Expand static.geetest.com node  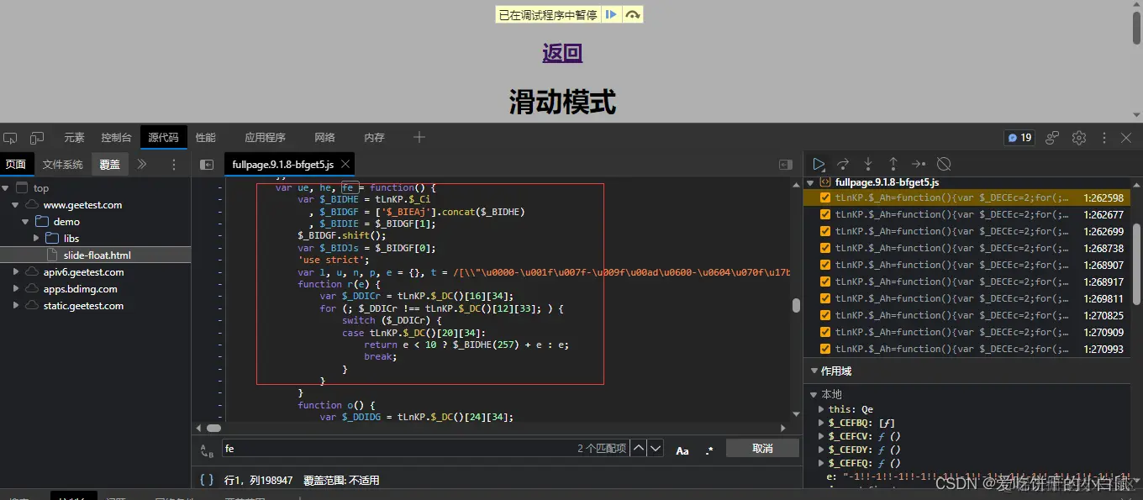tap(15, 306)
